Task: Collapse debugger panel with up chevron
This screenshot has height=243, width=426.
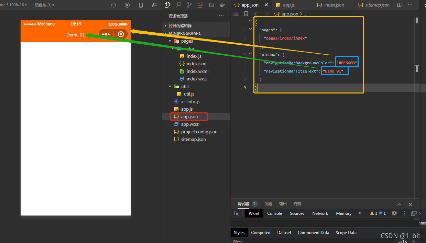Action: (x=399, y=204)
